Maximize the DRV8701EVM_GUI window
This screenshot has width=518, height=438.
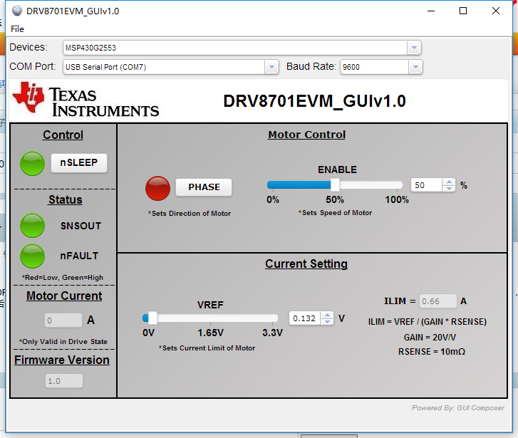(463, 11)
